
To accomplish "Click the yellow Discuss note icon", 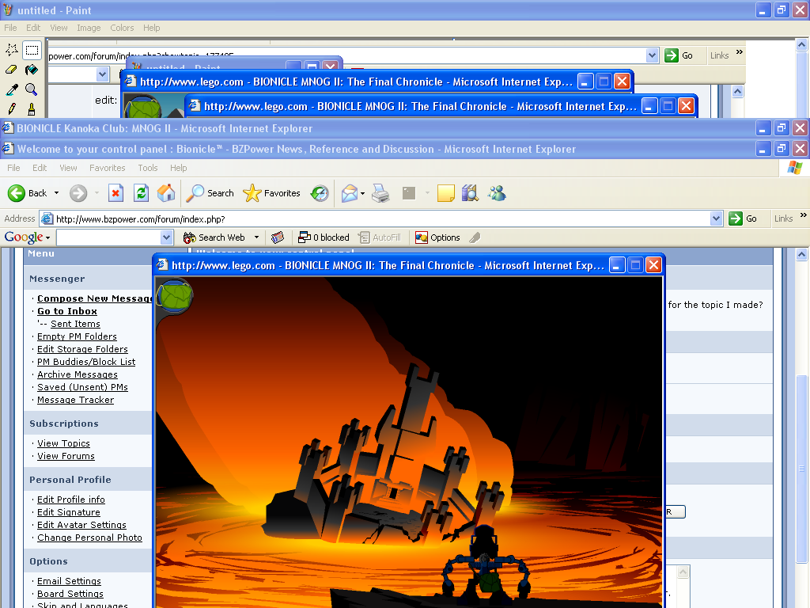I will click(446, 193).
